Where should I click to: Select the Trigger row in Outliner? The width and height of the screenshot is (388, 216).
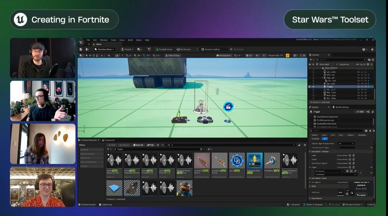pyautogui.click(x=342, y=86)
